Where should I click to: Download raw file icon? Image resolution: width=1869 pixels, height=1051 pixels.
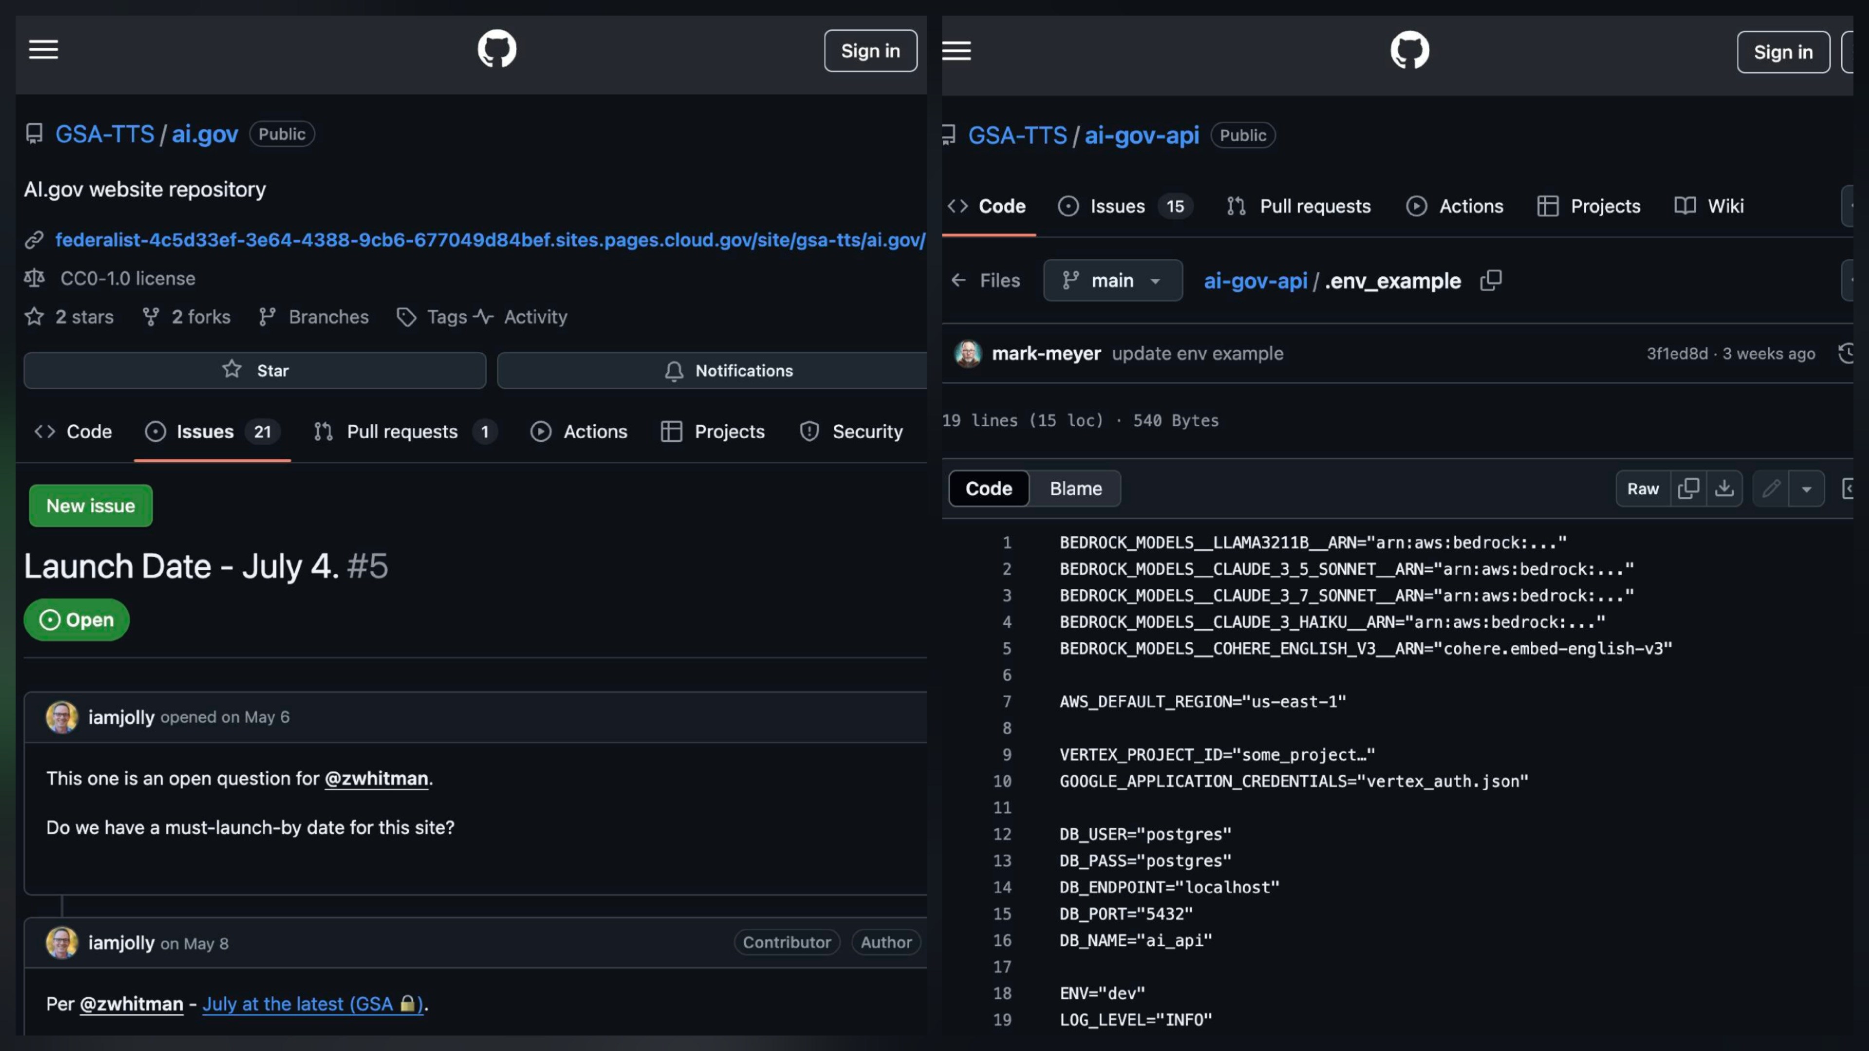click(1724, 489)
